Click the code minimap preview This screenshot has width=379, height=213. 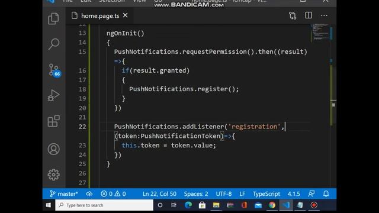[320, 33]
